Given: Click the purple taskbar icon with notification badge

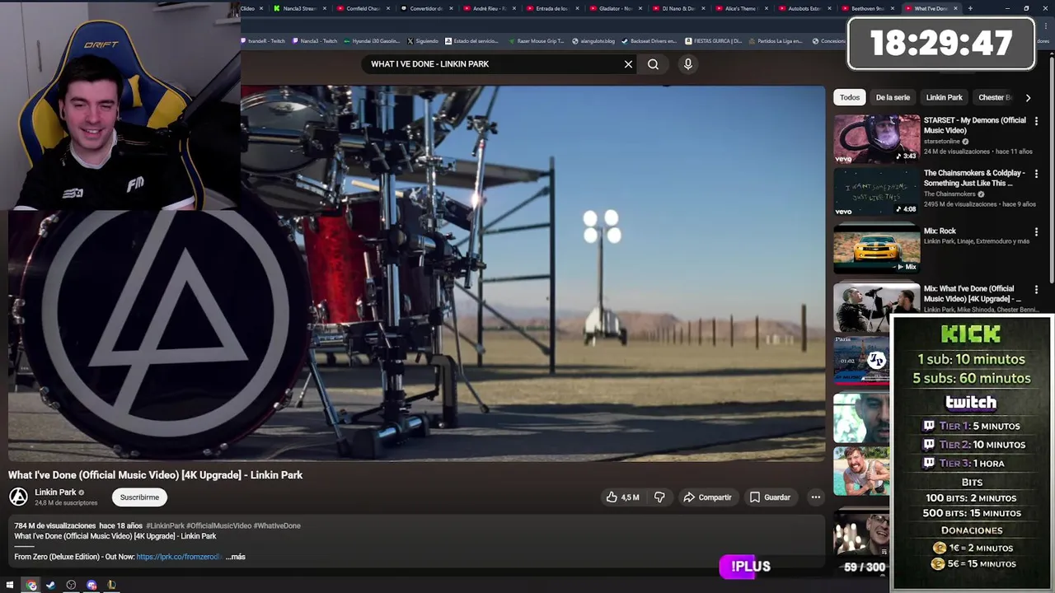Looking at the screenshot, I should 91,585.
